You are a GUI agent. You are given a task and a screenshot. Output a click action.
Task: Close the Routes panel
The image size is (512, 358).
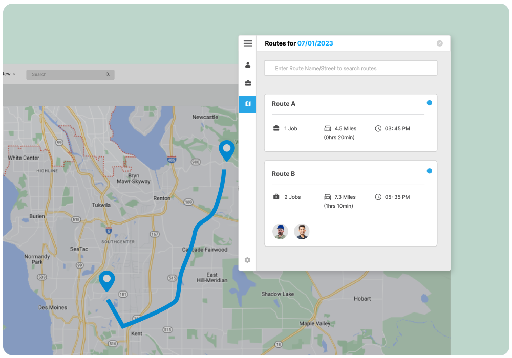click(x=439, y=43)
